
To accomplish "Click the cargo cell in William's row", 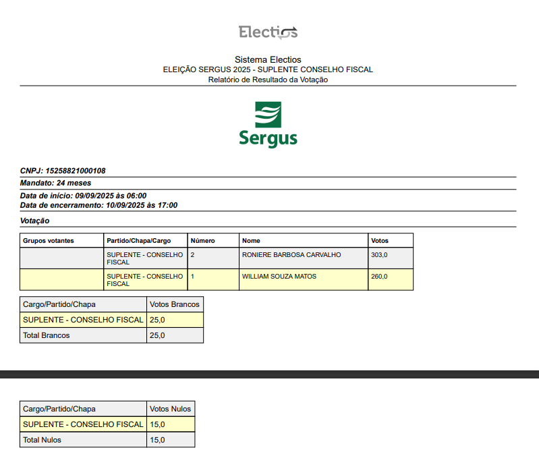I will click(x=146, y=280).
